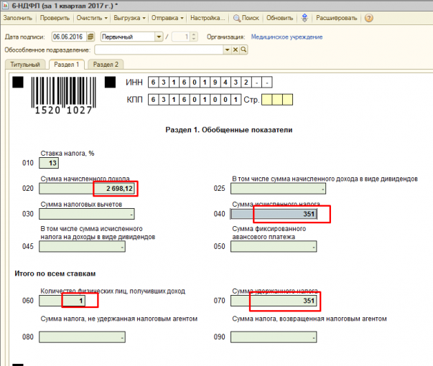Click the double-arrow collapse icon in toolbar
433x366 pixels.
pyautogui.click(x=304, y=17)
